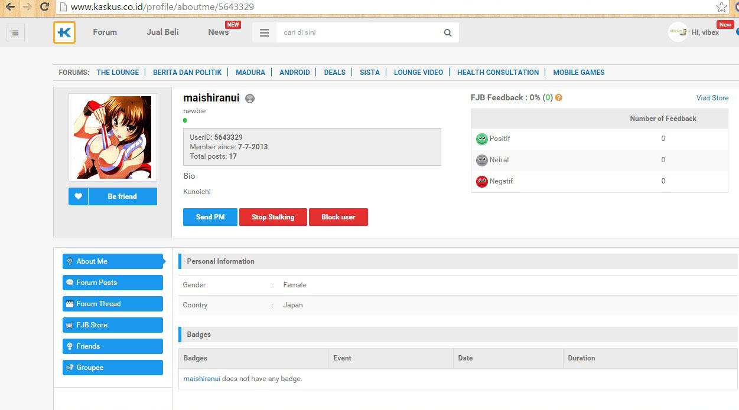Click the red Negatif face icon
739x410 pixels.
coord(482,181)
